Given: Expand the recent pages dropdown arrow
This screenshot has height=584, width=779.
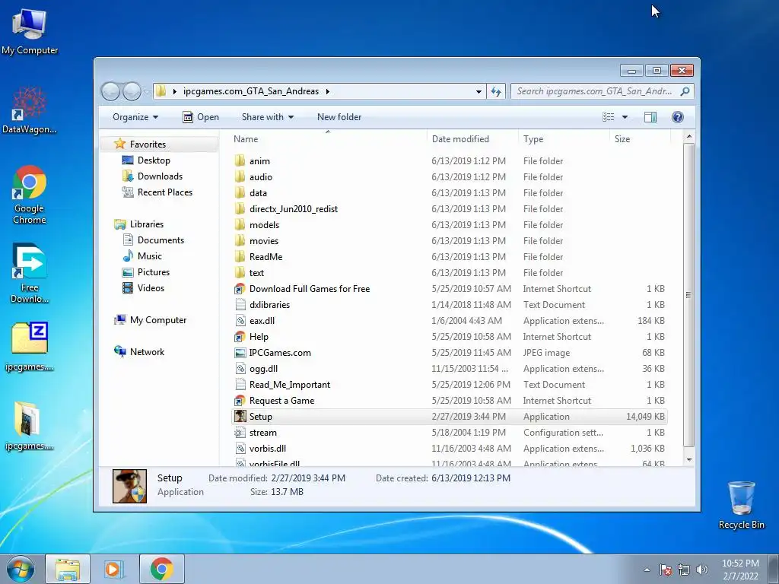Looking at the screenshot, I should [147, 92].
